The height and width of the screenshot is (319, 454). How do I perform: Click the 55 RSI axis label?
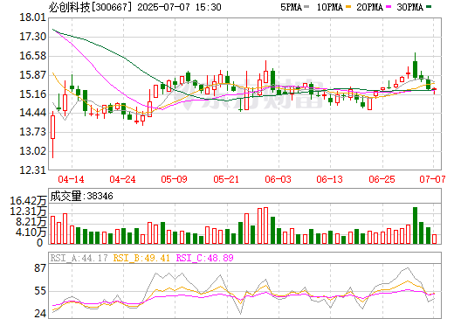tap(40, 291)
